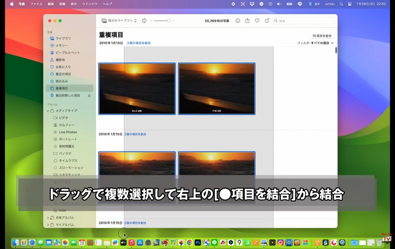Open the ファイル menu
The width and height of the screenshot is (395, 249).
click(36, 4)
